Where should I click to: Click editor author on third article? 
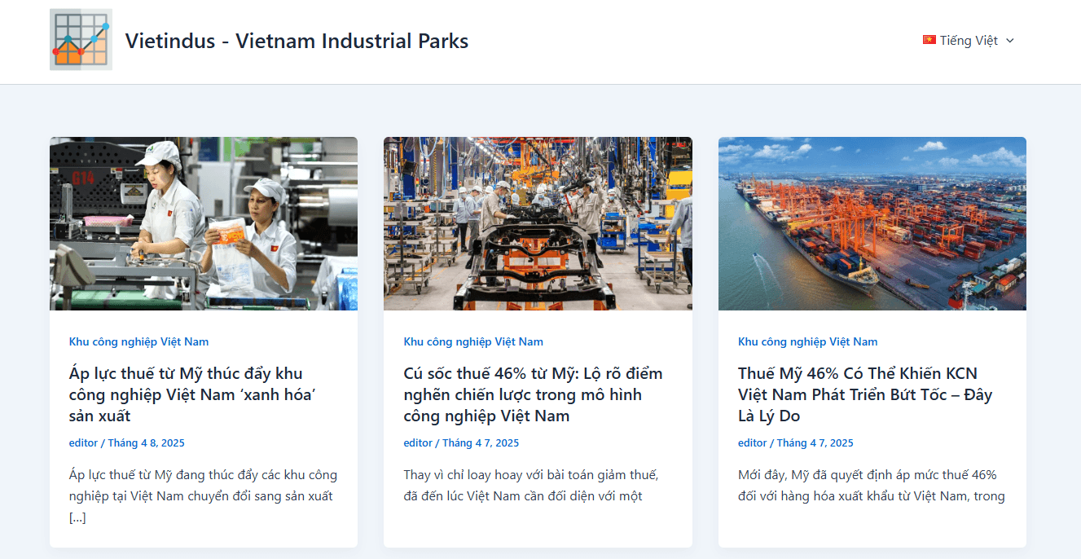click(753, 443)
